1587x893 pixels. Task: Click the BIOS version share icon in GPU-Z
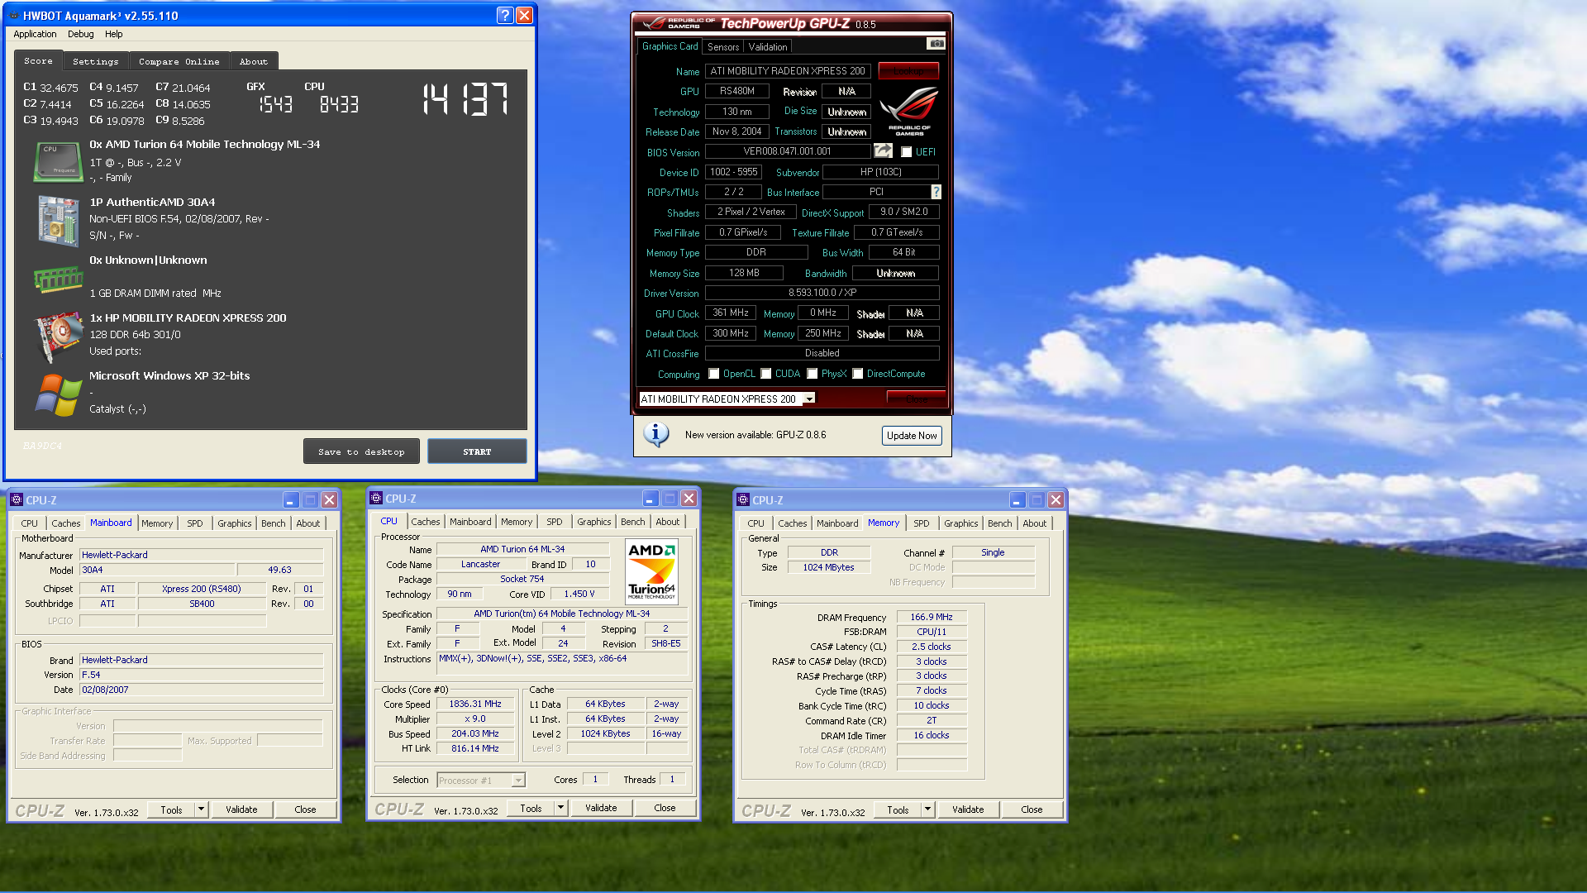884,150
